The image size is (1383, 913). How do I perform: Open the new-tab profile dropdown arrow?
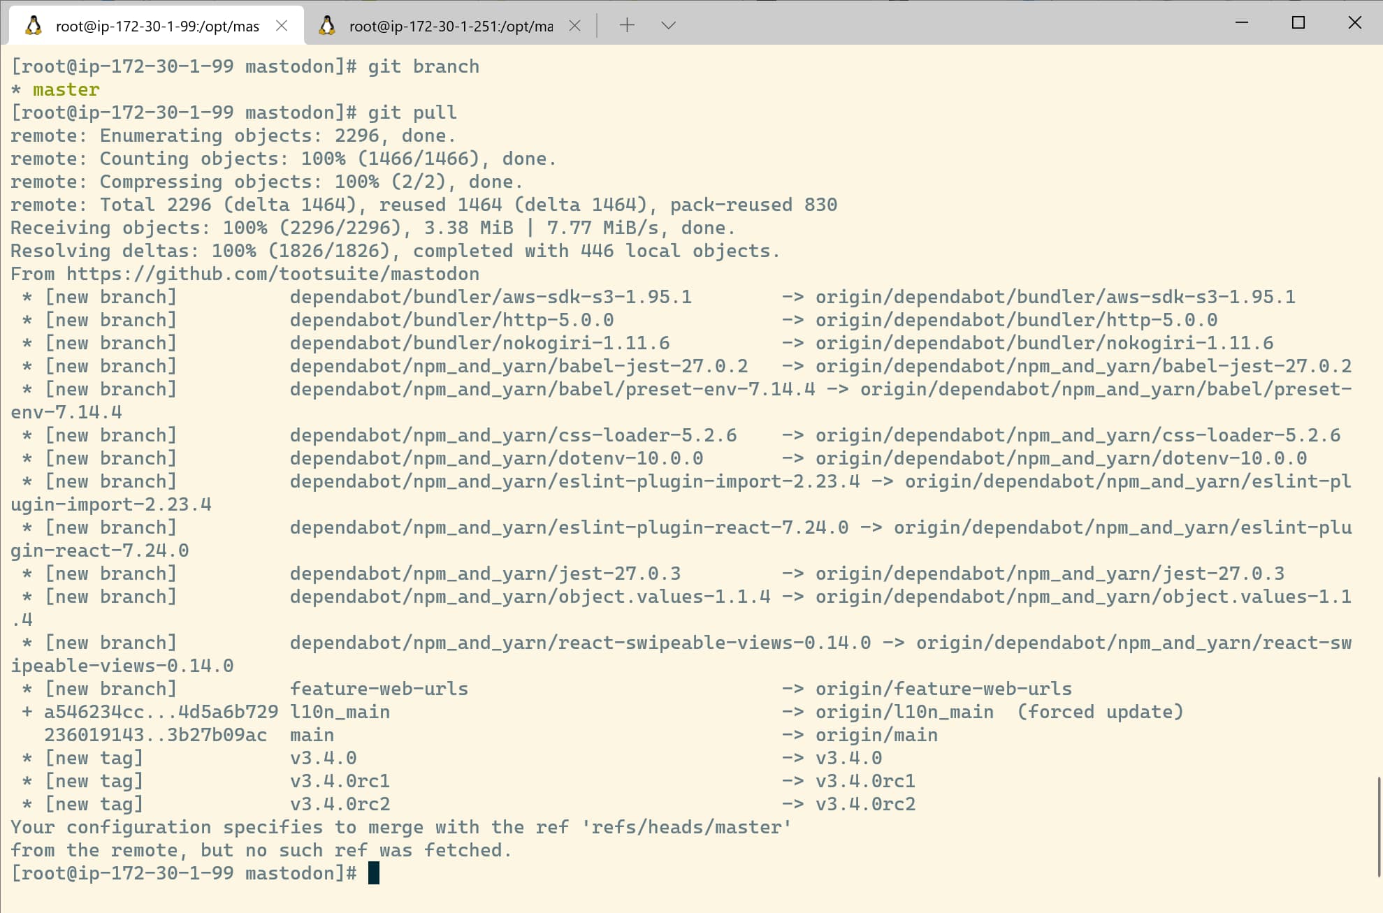pyautogui.click(x=668, y=25)
